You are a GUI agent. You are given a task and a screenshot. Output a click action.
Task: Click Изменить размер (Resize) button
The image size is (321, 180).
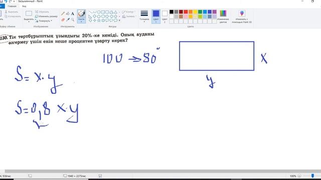(x=46, y=16)
